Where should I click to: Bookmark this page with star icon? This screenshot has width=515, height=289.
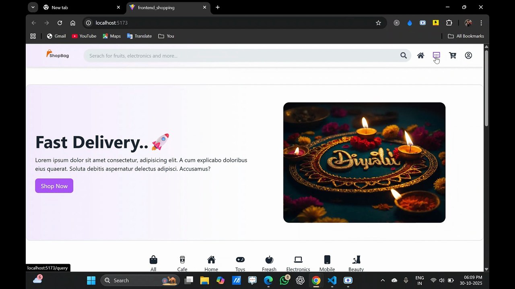(x=378, y=23)
